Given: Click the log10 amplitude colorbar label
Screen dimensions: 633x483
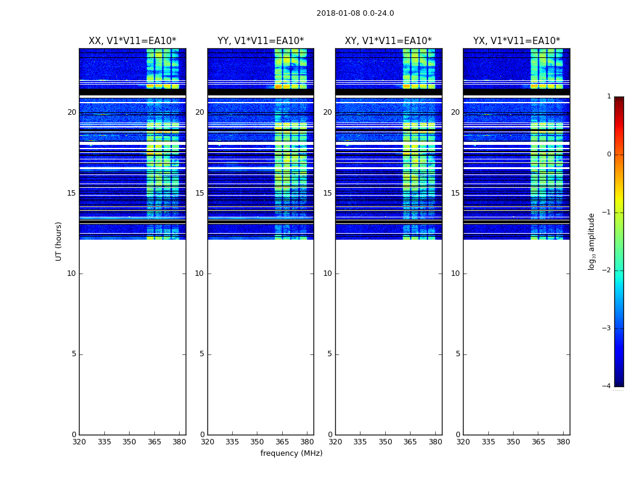Looking at the screenshot, I should pyautogui.click(x=592, y=241).
